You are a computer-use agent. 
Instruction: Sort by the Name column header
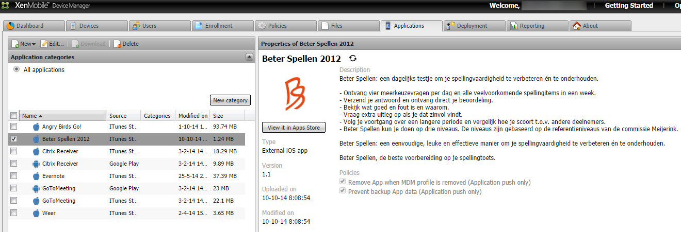(x=63, y=116)
